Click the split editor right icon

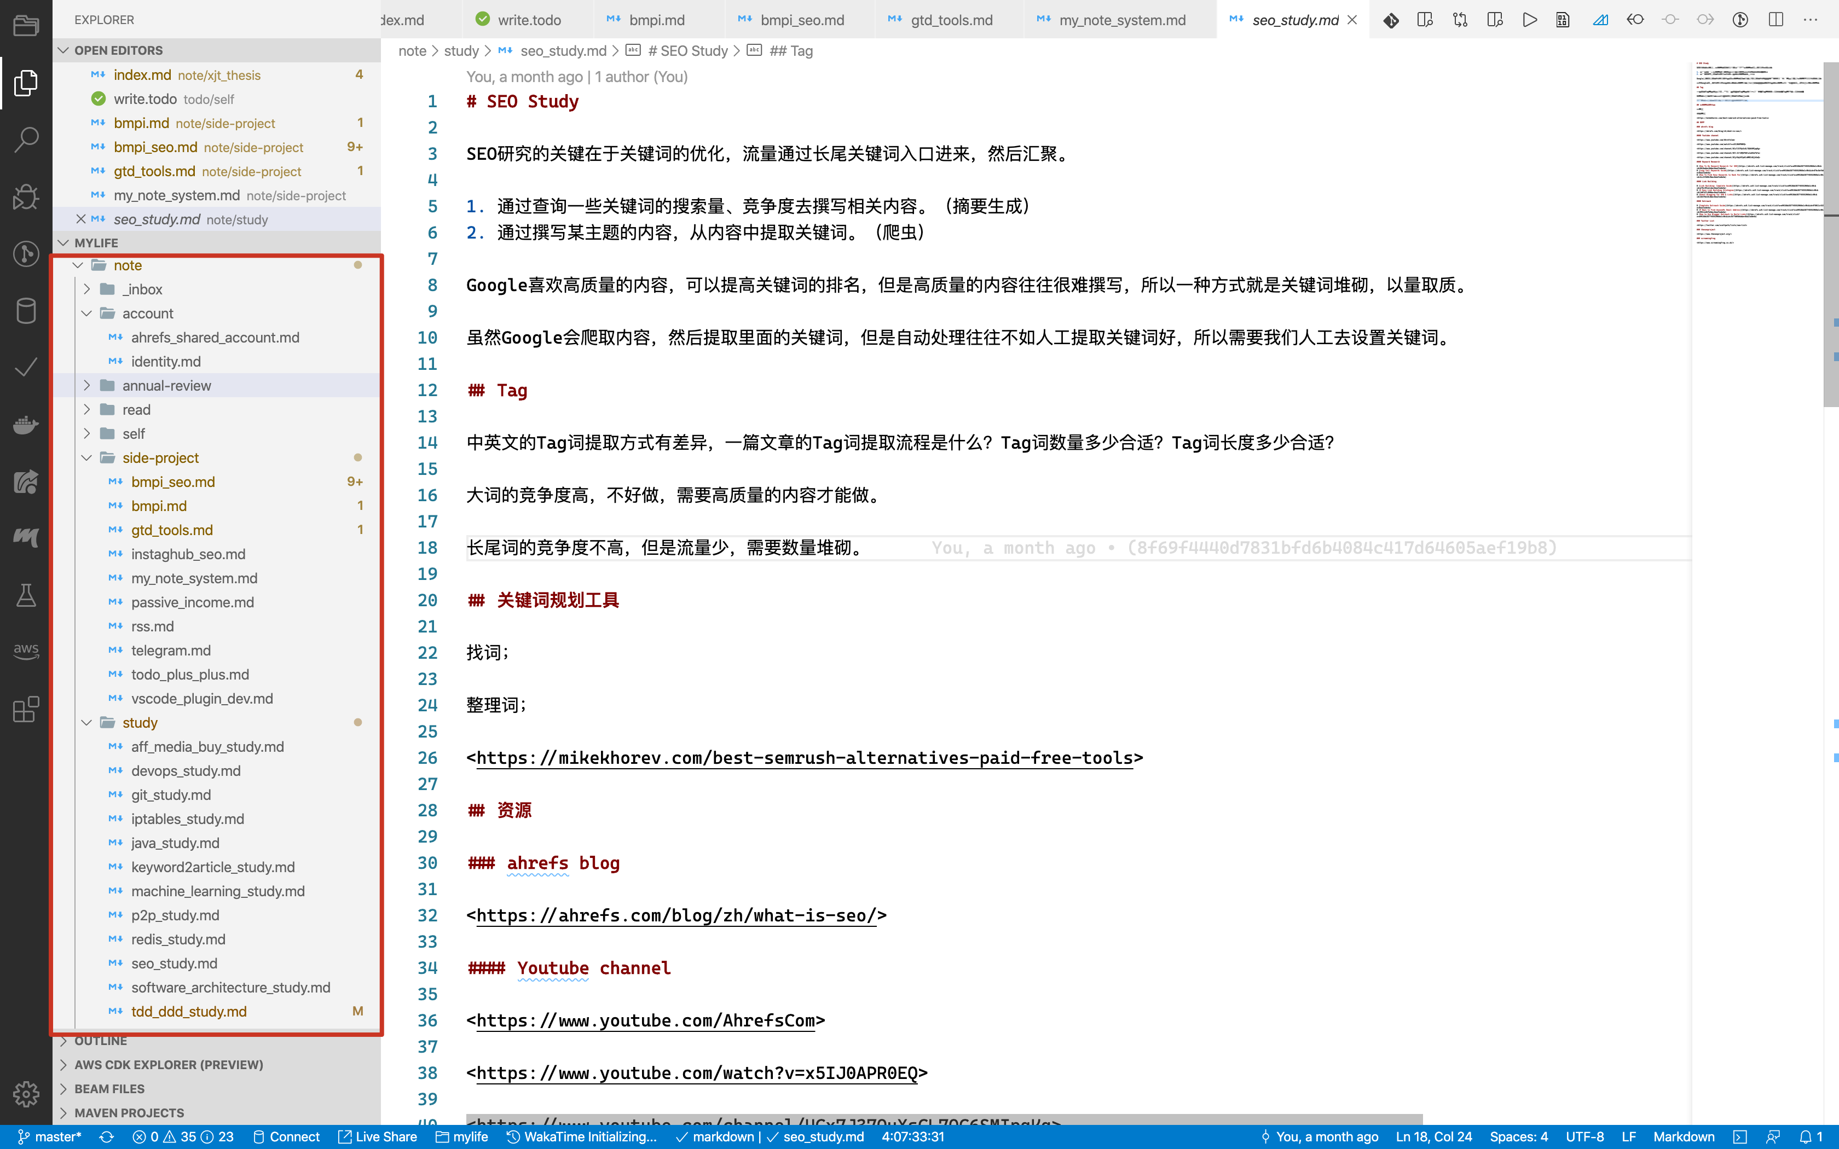click(1775, 20)
